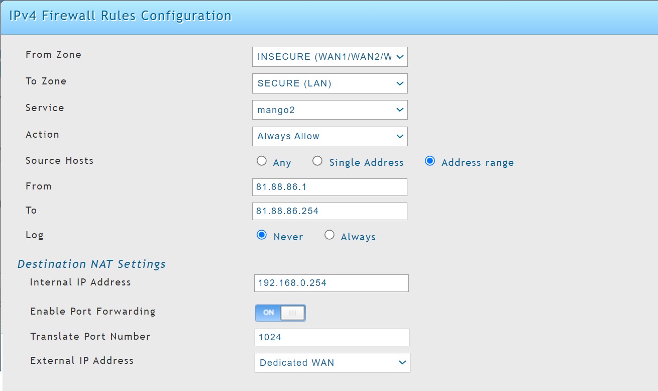Open the From Zone dropdown
This screenshot has height=391, width=658.
click(330, 57)
